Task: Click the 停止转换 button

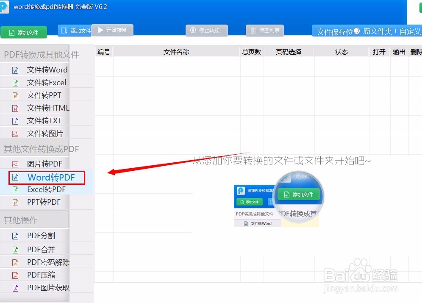Action: point(207,31)
